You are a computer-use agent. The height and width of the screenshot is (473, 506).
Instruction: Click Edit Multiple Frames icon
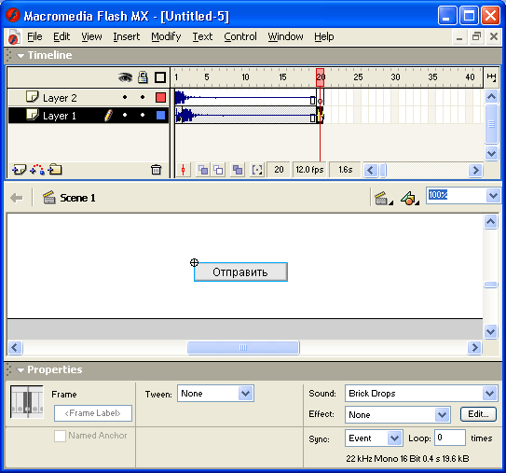(x=238, y=170)
